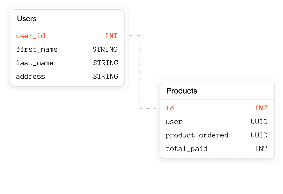
Task: Select the INT type beside user_id
Action: point(111,36)
